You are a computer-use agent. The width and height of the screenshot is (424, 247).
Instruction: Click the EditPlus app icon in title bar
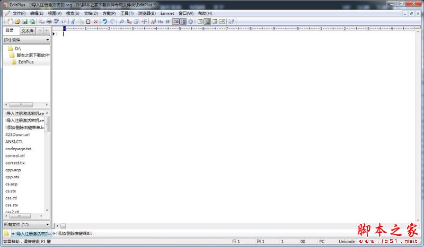coord(5,5)
